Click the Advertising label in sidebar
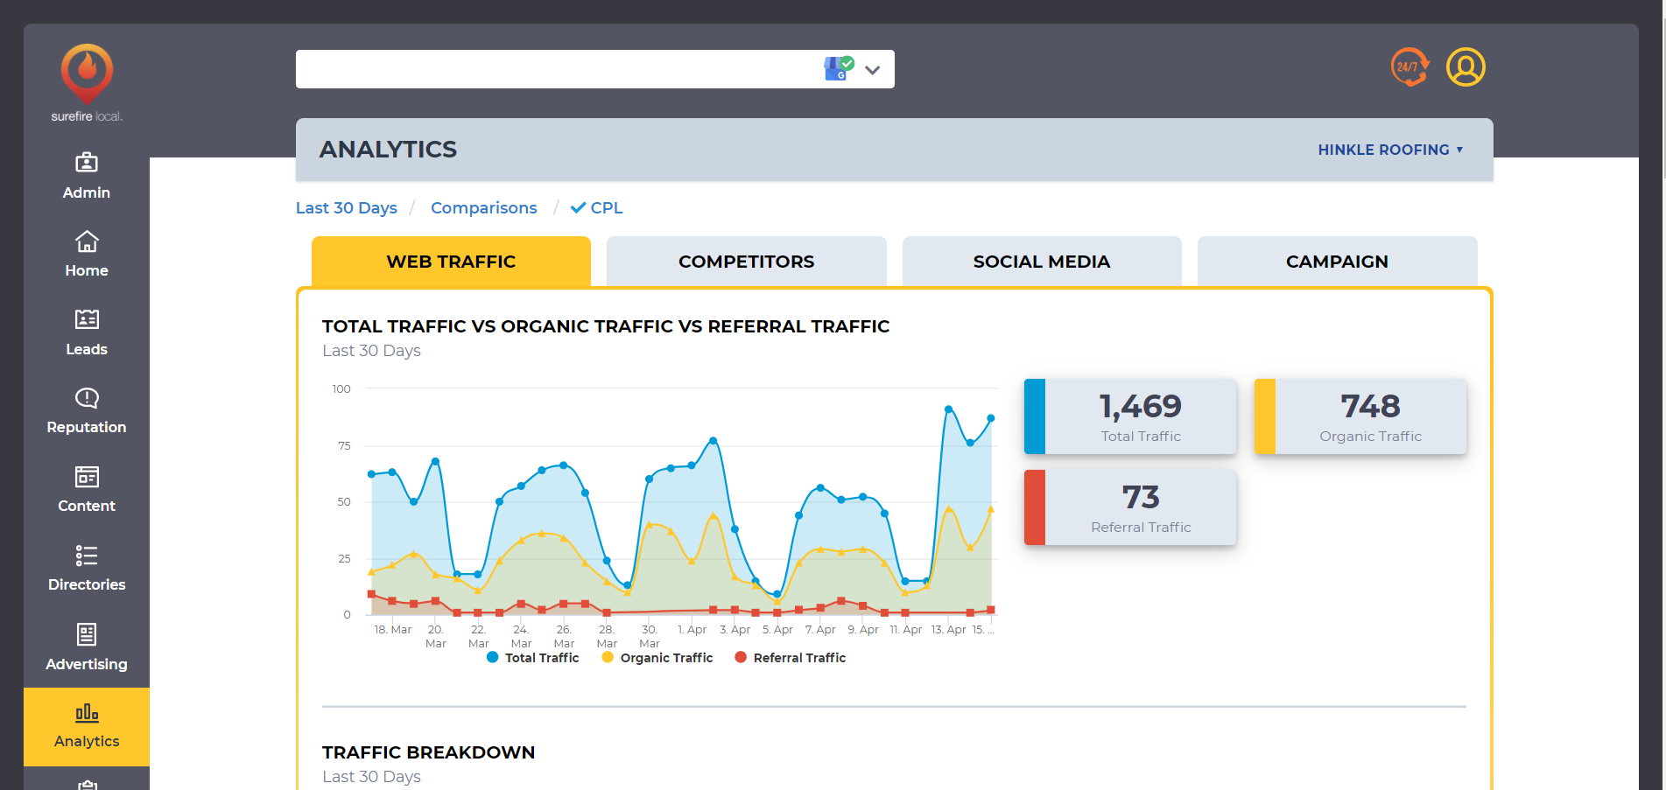 pyautogui.click(x=87, y=664)
